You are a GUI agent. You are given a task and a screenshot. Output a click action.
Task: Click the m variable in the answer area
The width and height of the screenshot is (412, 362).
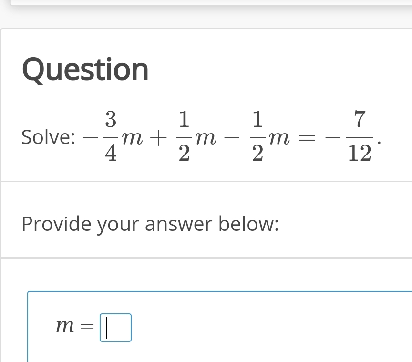64,327
